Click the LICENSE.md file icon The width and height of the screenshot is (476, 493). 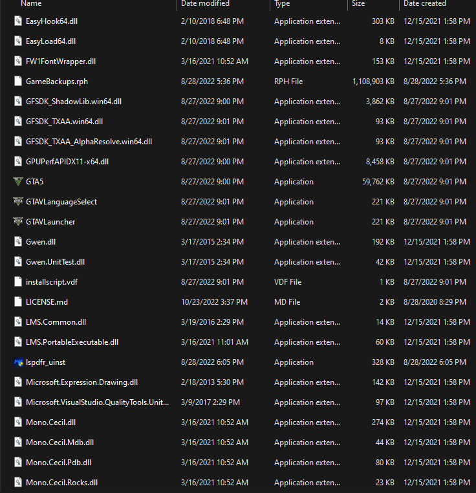[x=18, y=302]
